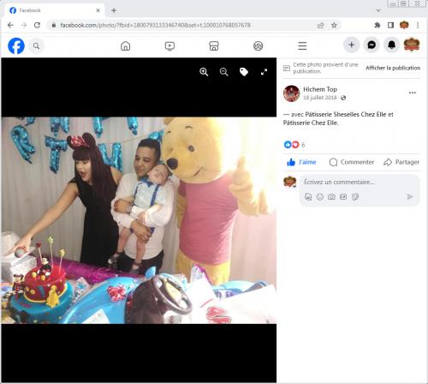The width and height of the screenshot is (428, 384).
Task: Focus the Écrivez un commentaire field
Action: coord(360,182)
